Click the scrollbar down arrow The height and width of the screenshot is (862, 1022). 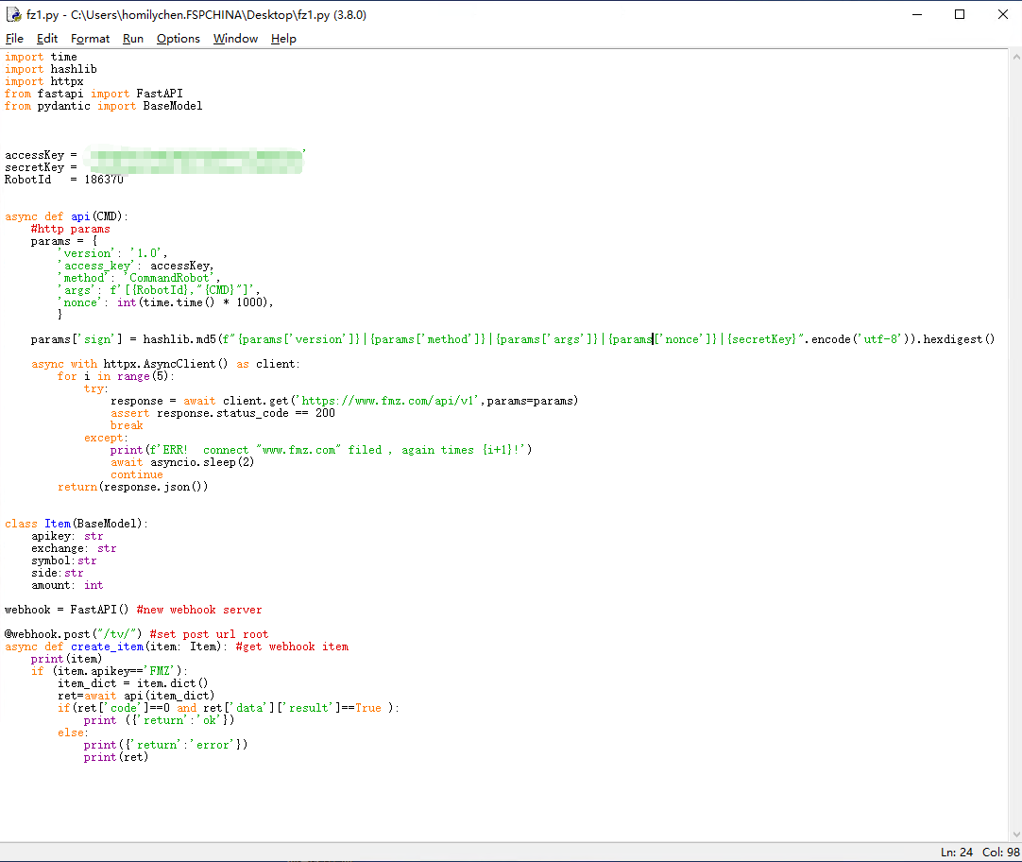tap(1016, 834)
